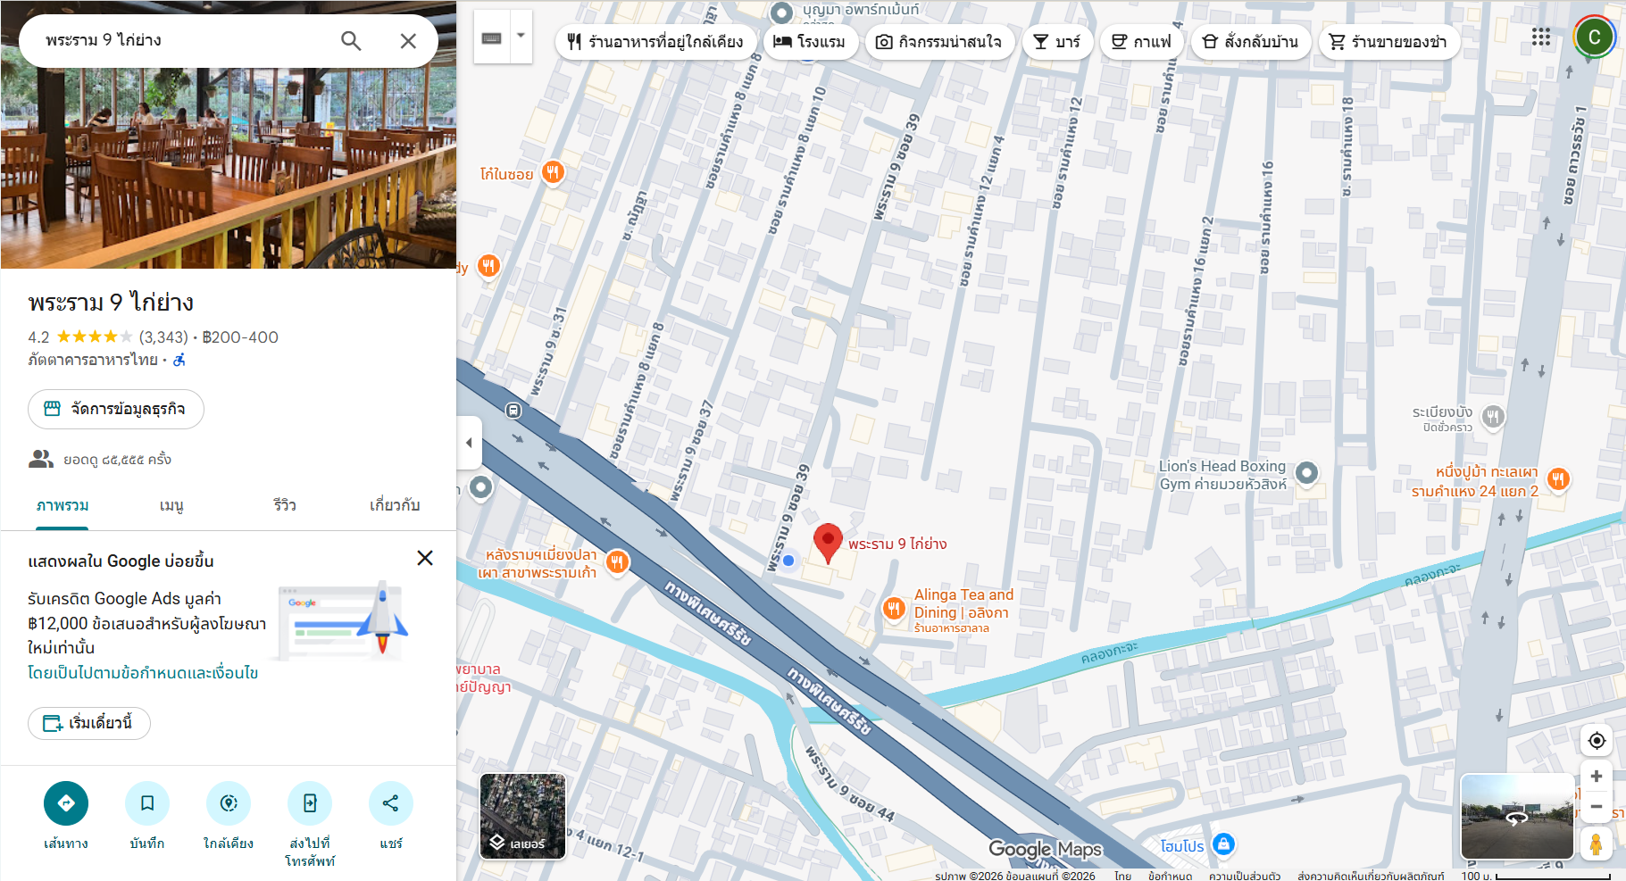The width and height of the screenshot is (1626, 881).
Task: Open the Google apps grid
Action: coord(1540,37)
